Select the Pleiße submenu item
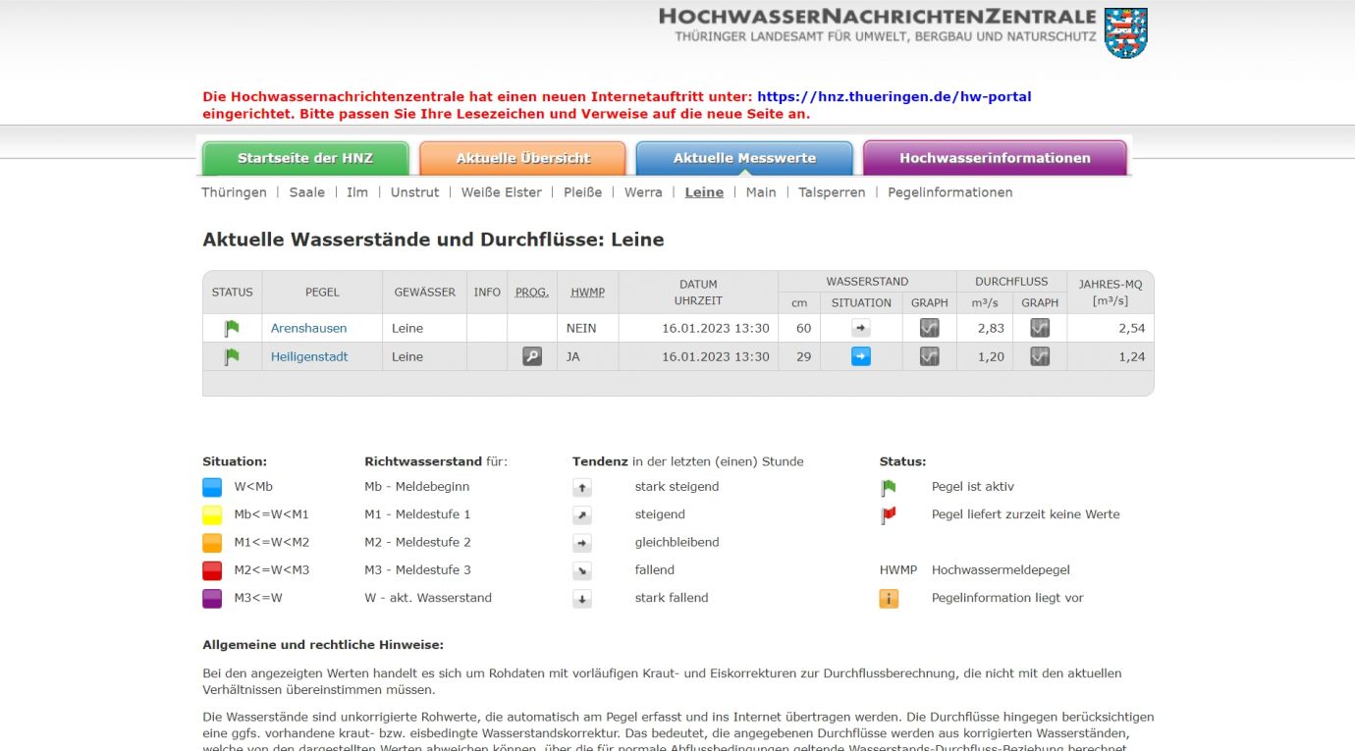Image resolution: width=1355 pixels, height=751 pixels. [x=583, y=192]
